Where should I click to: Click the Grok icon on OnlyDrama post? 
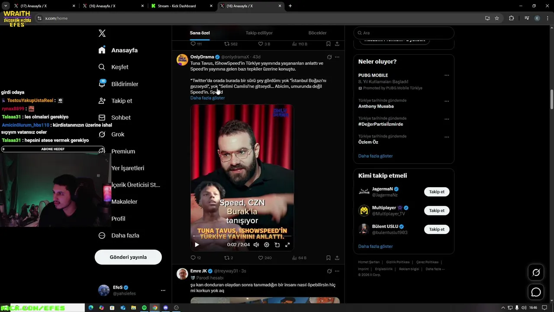tap(329, 57)
